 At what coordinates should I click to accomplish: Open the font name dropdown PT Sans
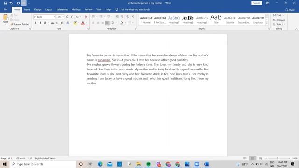point(54,17)
